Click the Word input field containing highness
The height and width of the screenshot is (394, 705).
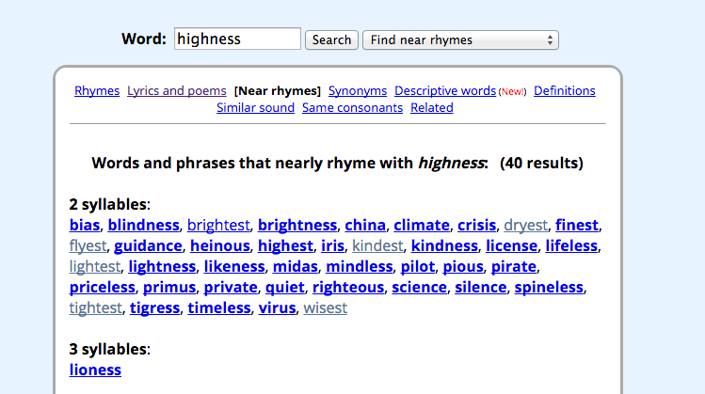237,39
